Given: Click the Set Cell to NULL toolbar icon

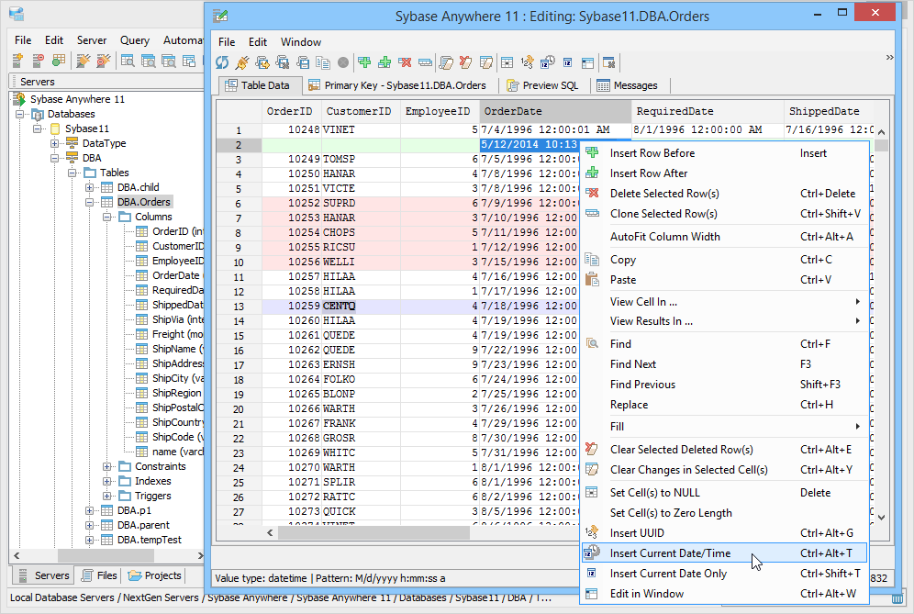Looking at the screenshot, I should pos(507,62).
